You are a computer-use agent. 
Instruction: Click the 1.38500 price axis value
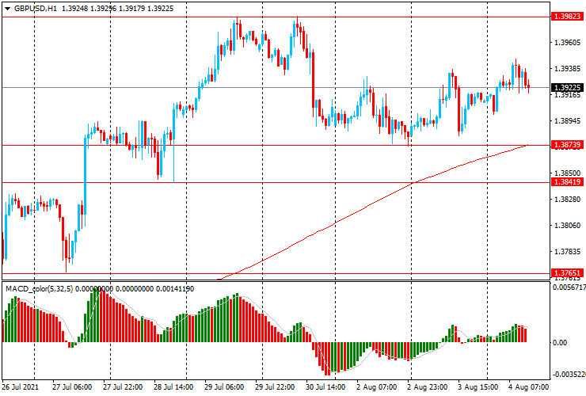(x=568, y=173)
